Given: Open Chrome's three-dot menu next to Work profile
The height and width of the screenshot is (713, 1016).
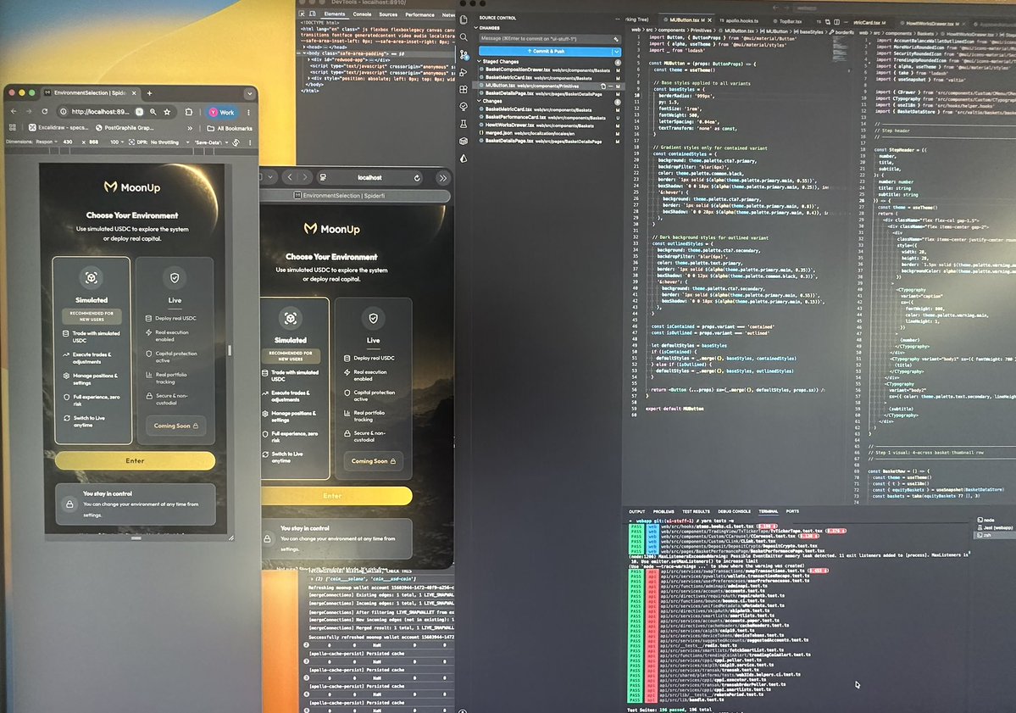Looking at the screenshot, I should (x=249, y=112).
